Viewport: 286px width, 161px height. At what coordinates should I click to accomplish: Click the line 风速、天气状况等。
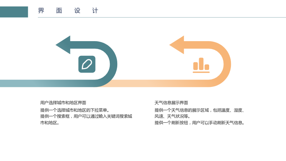pyautogui.click(x=172, y=117)
